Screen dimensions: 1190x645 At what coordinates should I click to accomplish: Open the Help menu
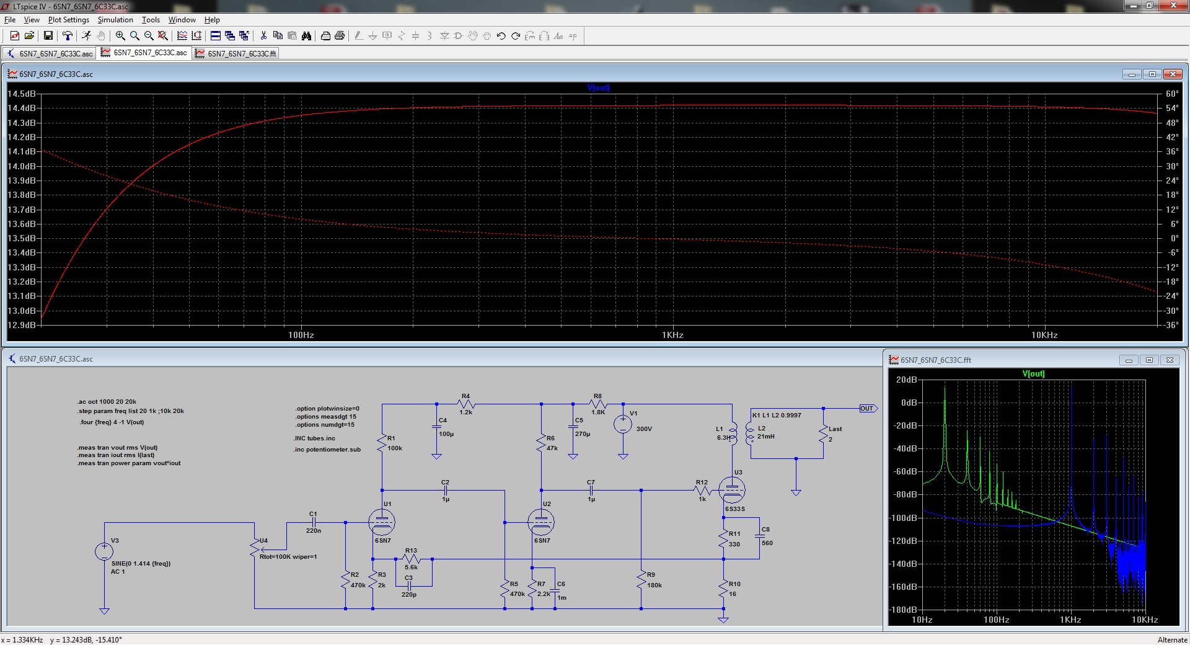click(x=212, y=20)
